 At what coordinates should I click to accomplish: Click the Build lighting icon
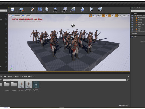click(82, 9)
